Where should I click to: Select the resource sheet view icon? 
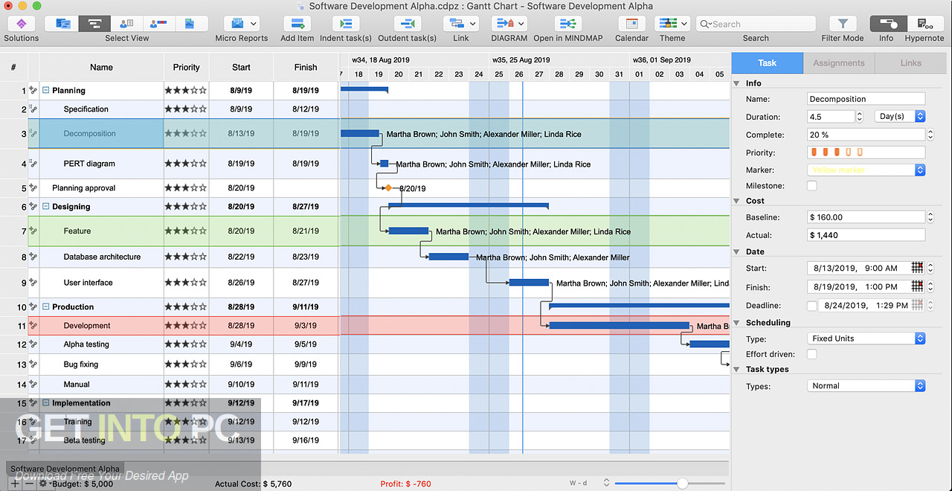tap(126, 24)
